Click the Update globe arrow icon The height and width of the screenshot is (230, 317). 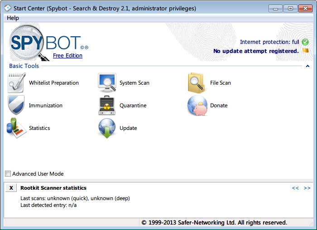(x=107, y=128)
